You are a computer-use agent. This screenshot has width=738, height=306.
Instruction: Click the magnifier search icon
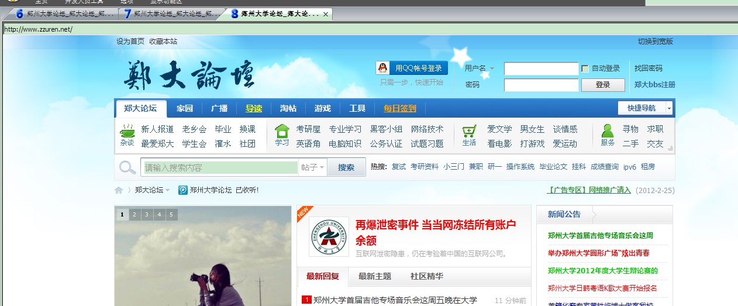(x=127, y=167)
